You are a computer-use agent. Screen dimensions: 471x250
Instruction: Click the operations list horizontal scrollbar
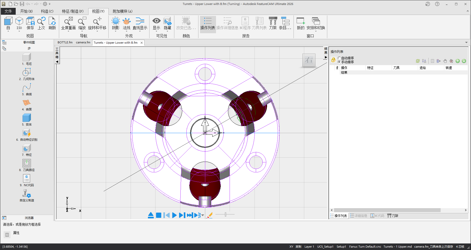point(387,210)
